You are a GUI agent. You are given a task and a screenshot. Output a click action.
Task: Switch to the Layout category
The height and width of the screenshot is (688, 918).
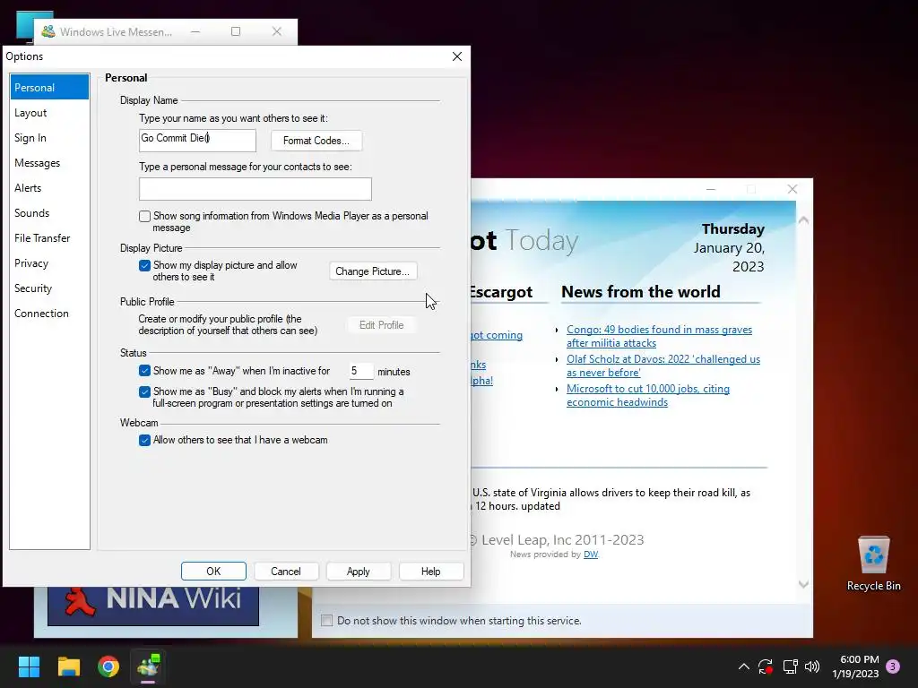[x=50, y=112]
